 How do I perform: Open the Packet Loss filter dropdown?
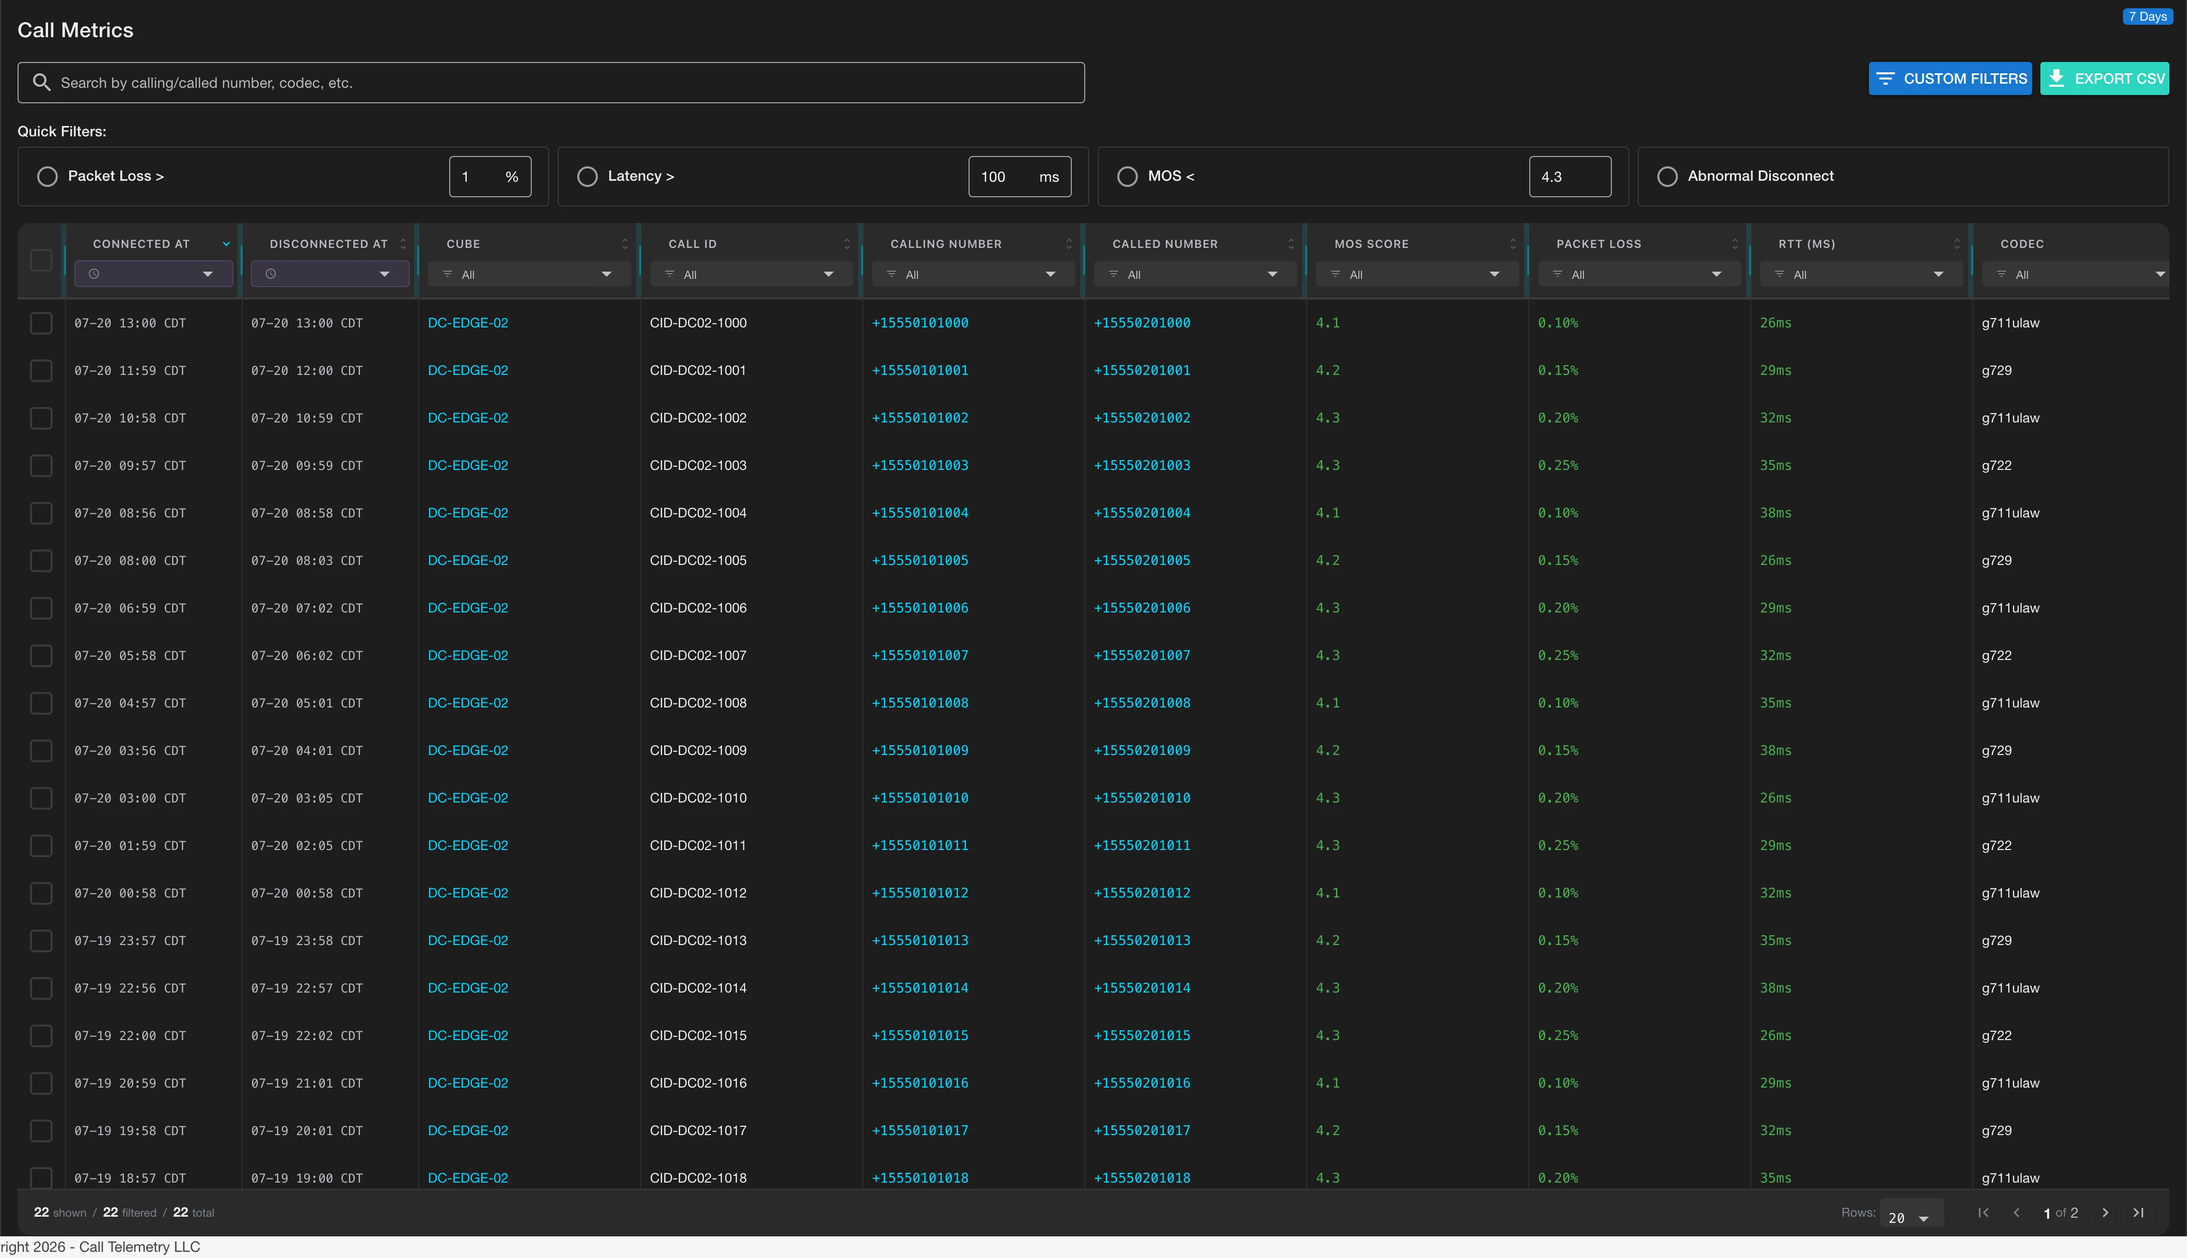(x=1639, y=274)
